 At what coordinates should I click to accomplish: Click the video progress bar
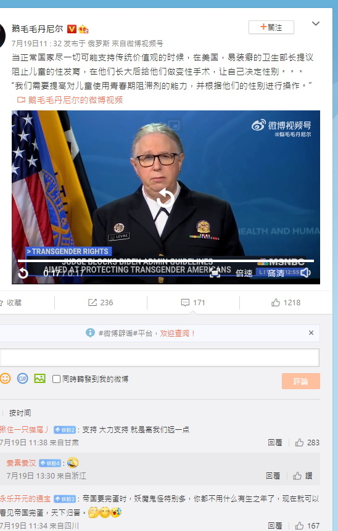pyautogui.click(x=166, y=261)
